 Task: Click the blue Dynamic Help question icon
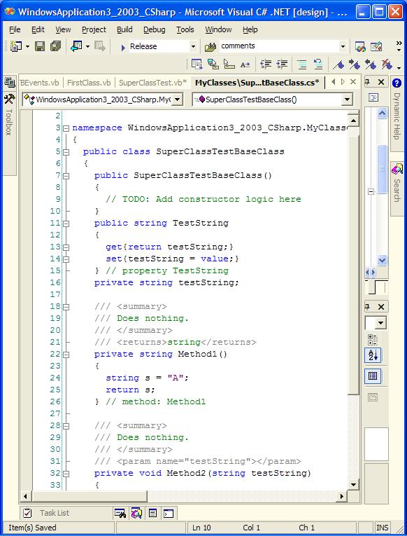click(x=397, y=83)
